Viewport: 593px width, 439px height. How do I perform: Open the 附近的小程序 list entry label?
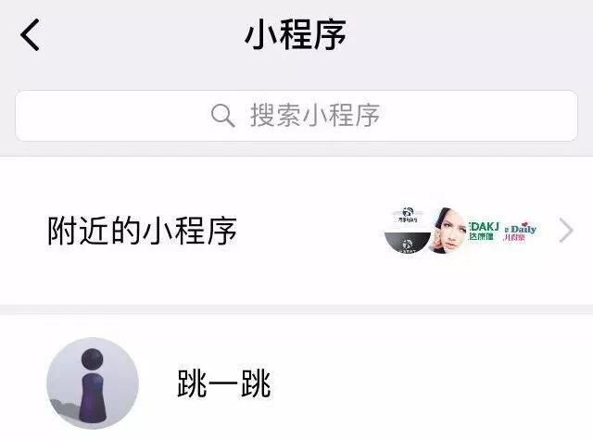coord(142,231)
